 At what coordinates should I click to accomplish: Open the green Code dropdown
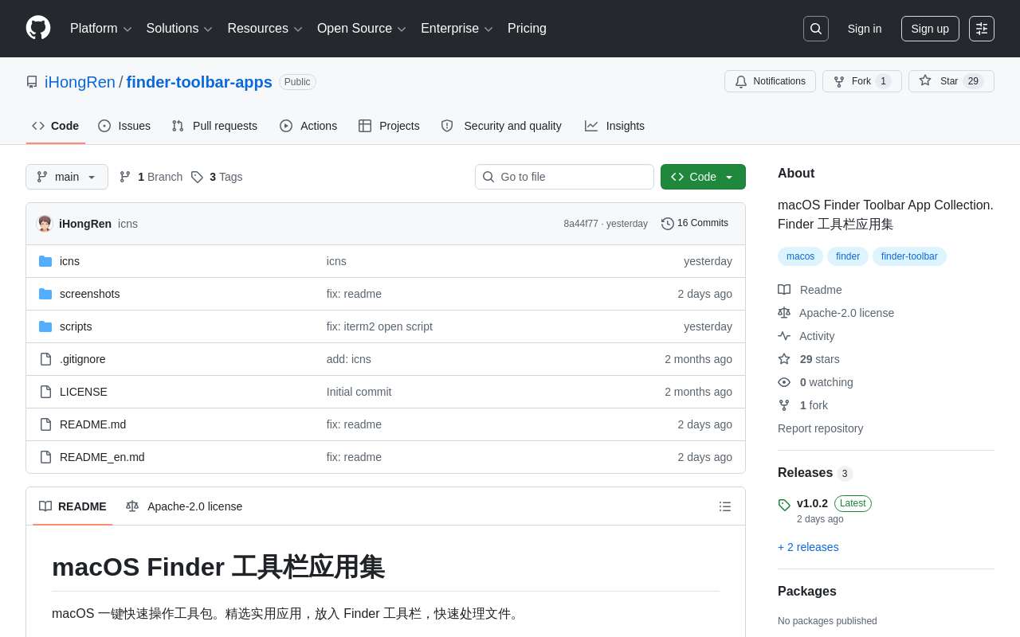pyautogui.click(x=703, y=177)
